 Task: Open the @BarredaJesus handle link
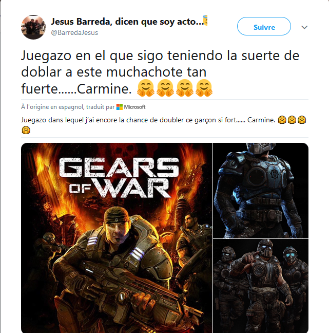pos(74,32)
